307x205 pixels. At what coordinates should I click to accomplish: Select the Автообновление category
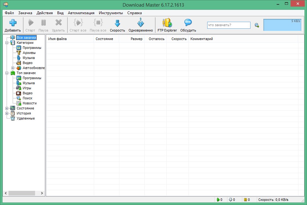tap(33, 68)
